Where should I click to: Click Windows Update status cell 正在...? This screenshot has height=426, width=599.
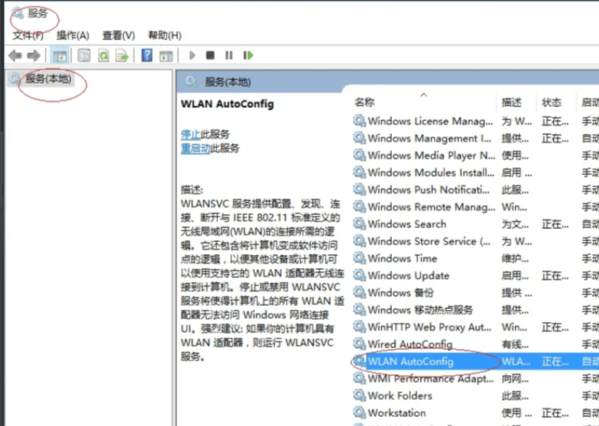[x=555, y=276]
